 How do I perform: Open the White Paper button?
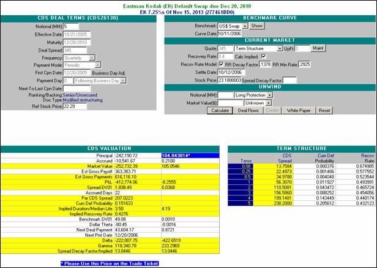pyautogui.click(x=299, y=110)
